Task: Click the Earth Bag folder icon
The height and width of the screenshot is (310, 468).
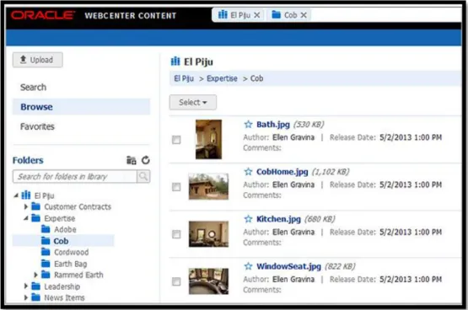Action: coord(46,264)
